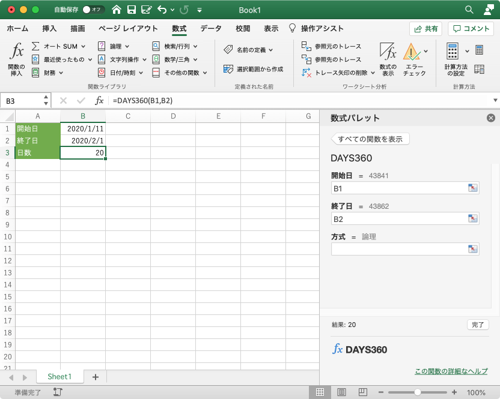Open Math & Trig (数学/三角) icon
This screenshot has height=399, width=500.
click(156, 59)
